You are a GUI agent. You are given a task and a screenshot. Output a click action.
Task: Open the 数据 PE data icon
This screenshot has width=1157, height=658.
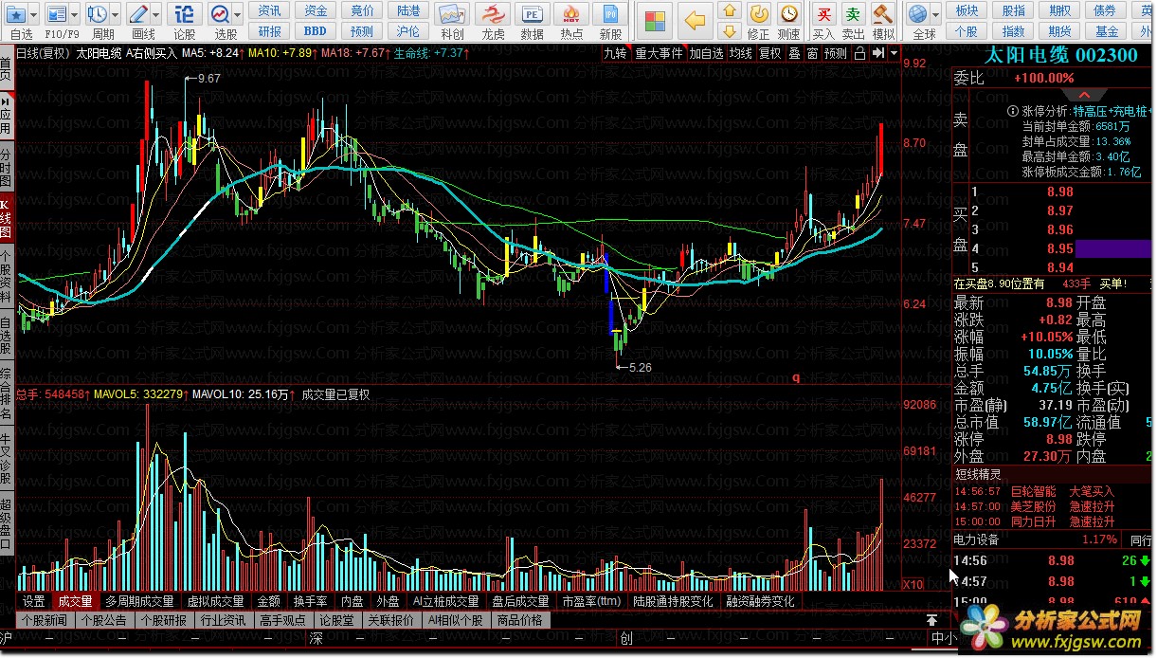[x=533, y=14]
